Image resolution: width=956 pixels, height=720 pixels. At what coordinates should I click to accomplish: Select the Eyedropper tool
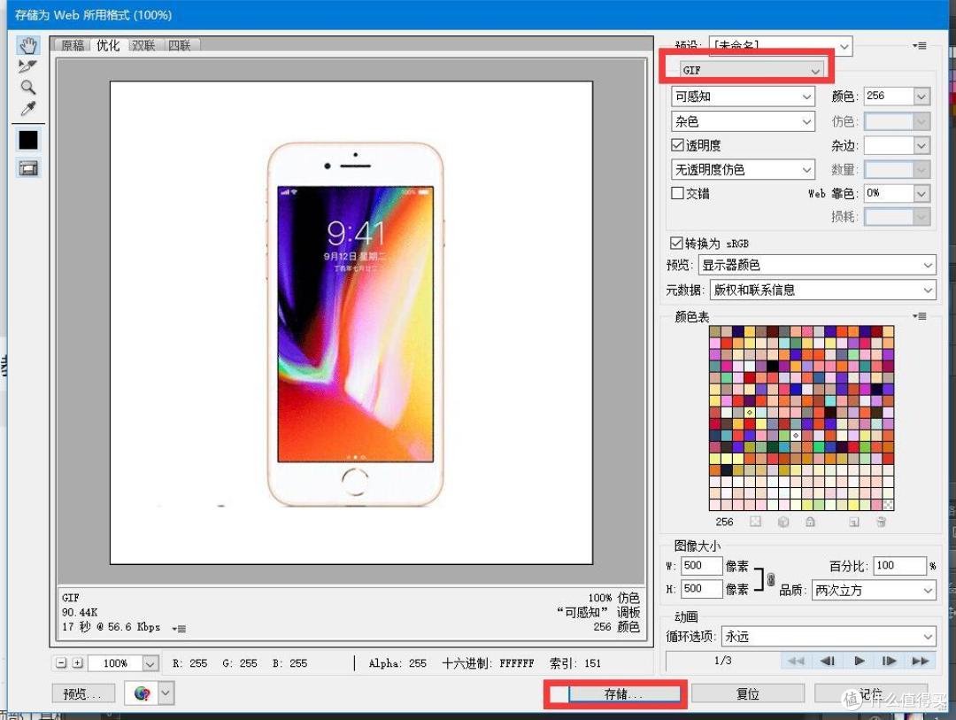[28, 109]
